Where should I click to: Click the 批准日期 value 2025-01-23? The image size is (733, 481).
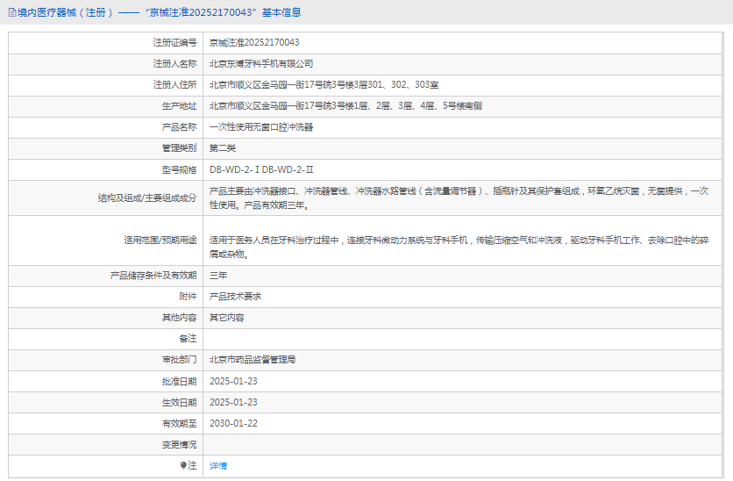coord(233,381)
